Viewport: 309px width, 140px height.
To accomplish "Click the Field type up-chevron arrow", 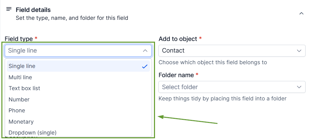I will click(x=145, y=51).
